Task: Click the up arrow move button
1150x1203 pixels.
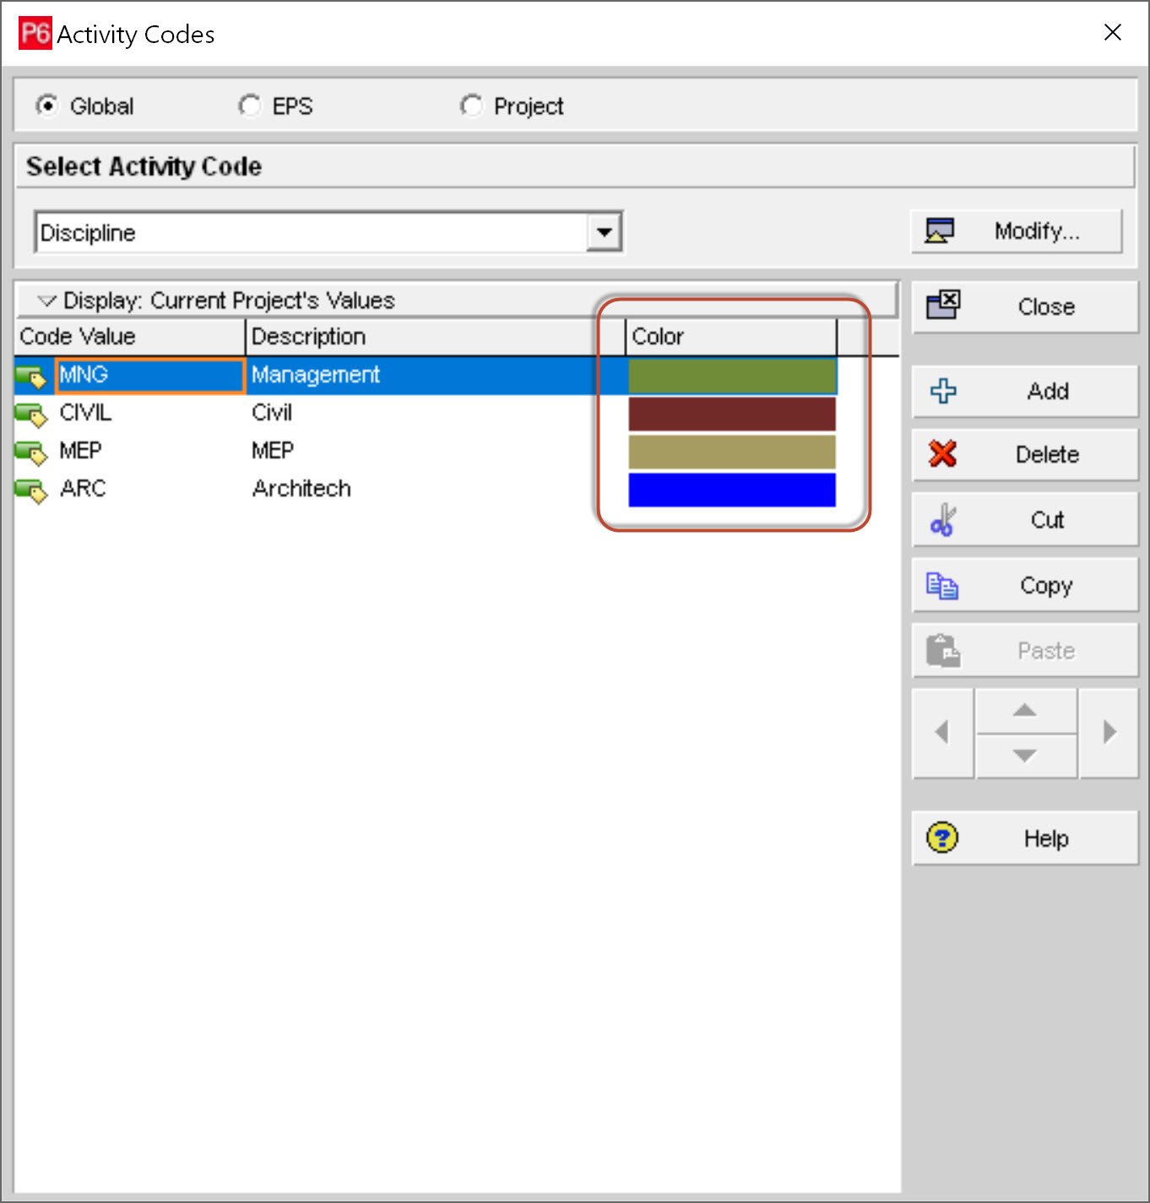Action: coord(1025,711)
